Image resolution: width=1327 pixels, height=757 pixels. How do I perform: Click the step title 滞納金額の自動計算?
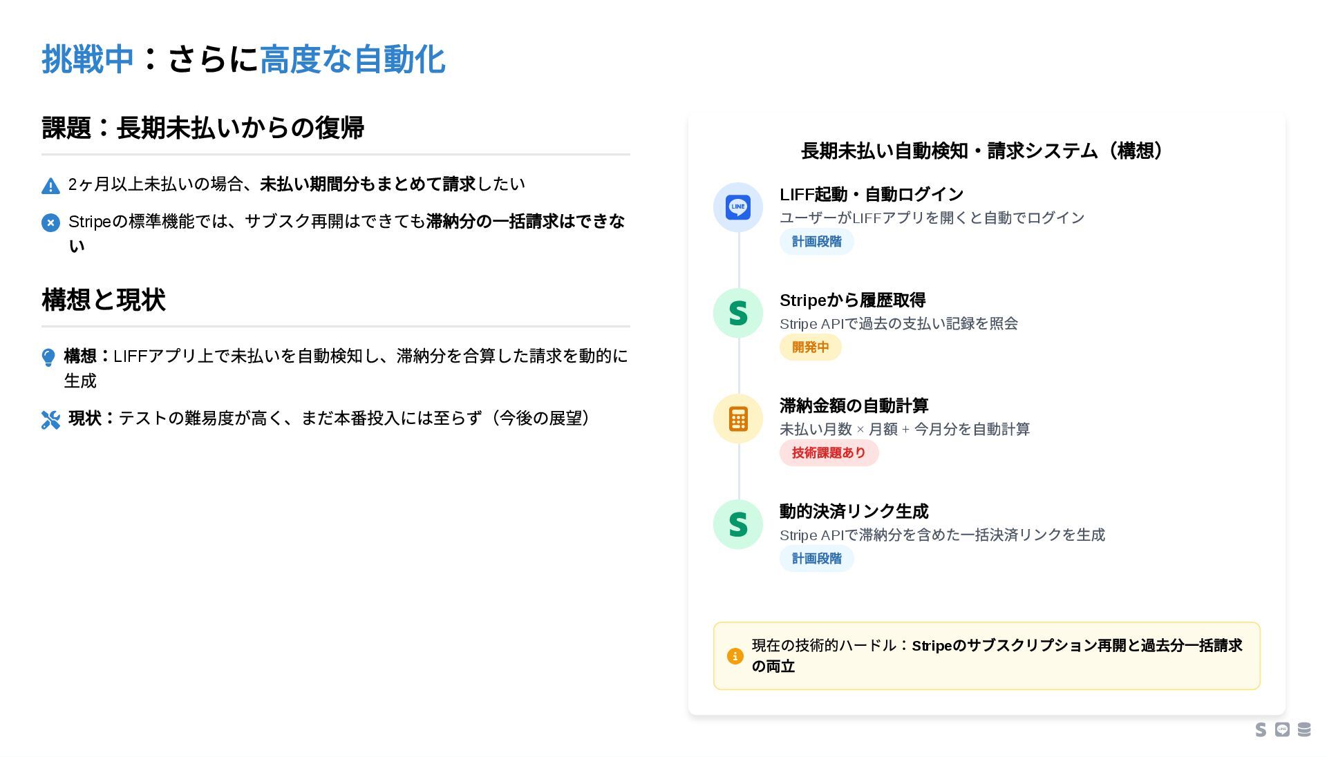tap(854, 406)
